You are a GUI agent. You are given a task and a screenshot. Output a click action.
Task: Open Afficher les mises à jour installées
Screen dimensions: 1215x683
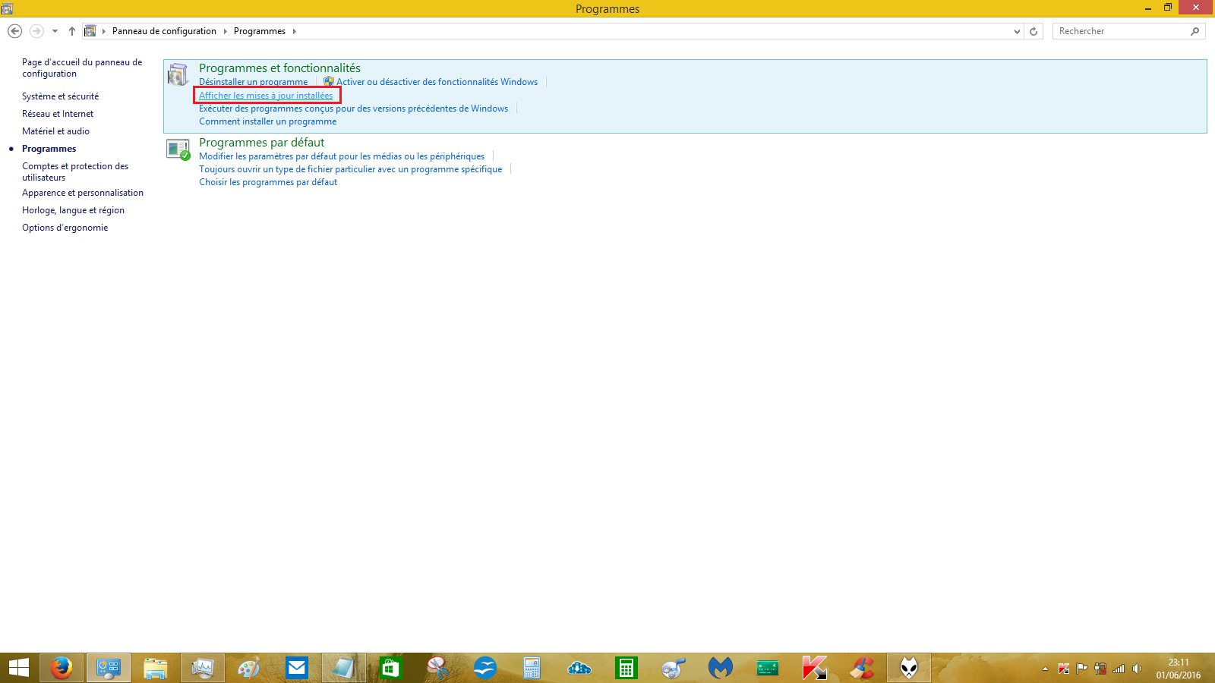point(266,96)
